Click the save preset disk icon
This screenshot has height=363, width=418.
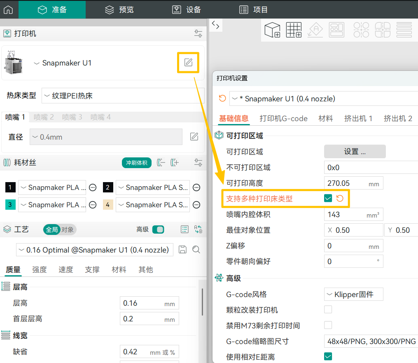point(182,250)
